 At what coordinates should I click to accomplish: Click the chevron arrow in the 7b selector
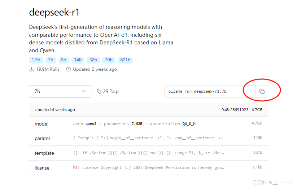[x=83, y=91]
